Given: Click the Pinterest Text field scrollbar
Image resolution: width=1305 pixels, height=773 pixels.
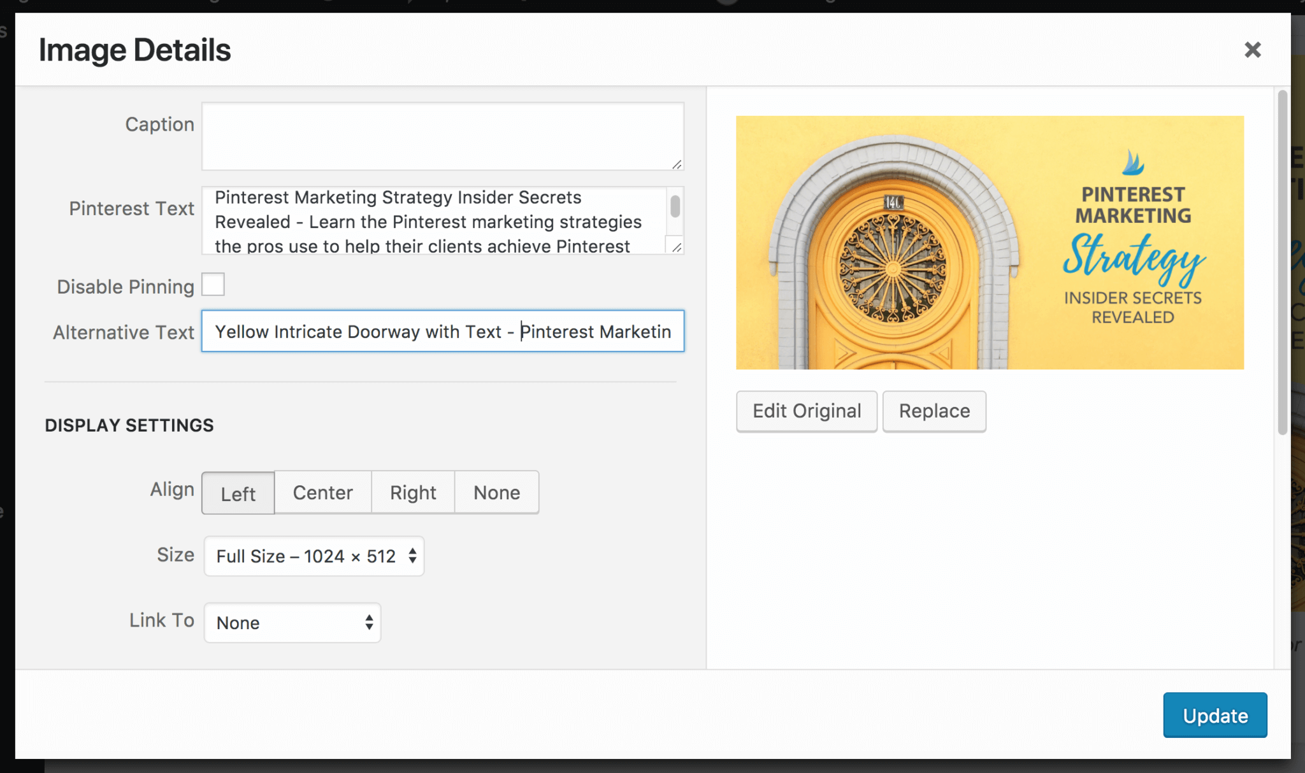Looking at the screenshot, I should tap(675, 207).
